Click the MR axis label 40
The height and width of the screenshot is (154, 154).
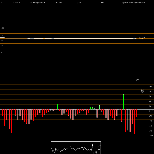coord(150,101)
